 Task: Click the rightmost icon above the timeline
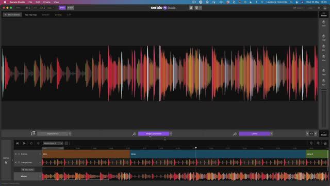point(325,143)
